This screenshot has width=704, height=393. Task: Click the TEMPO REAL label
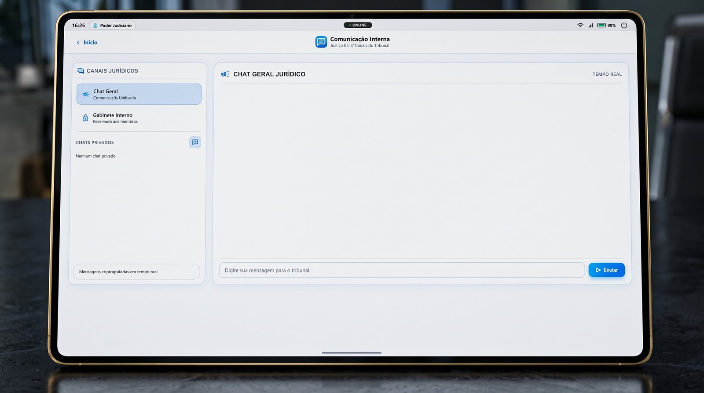point(607,74)
